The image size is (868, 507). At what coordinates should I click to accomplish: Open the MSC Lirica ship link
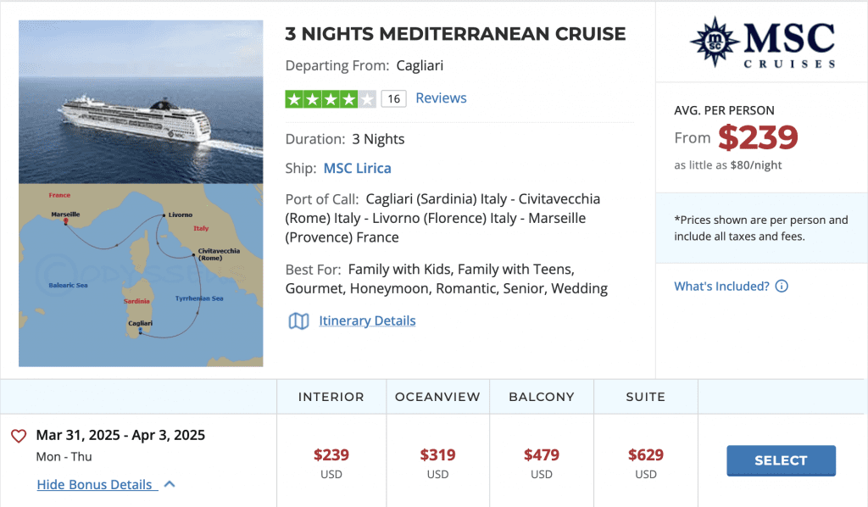coord(357,168)
